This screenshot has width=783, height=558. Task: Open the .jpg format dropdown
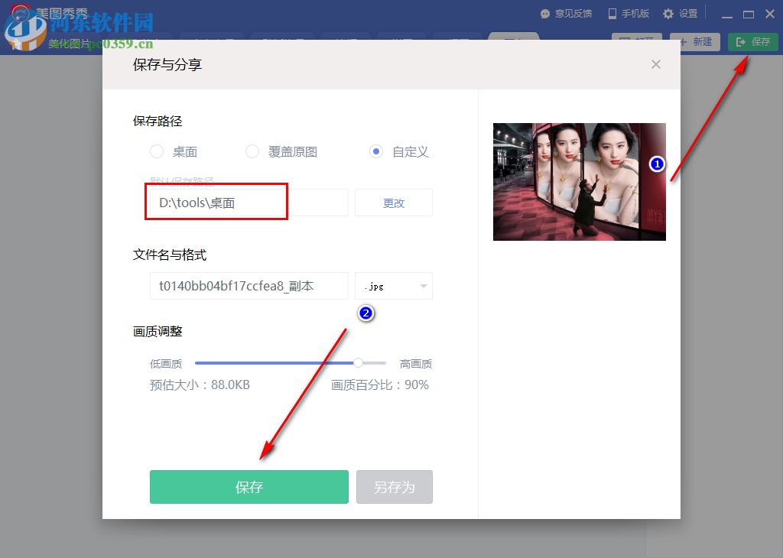393,285
